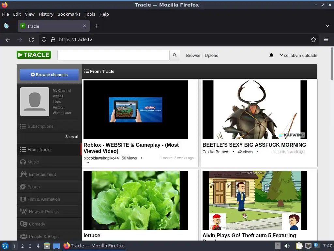This screenshot has height=251, width=334.
Task: Open the View menu
Action: click(x=30, y=14)
